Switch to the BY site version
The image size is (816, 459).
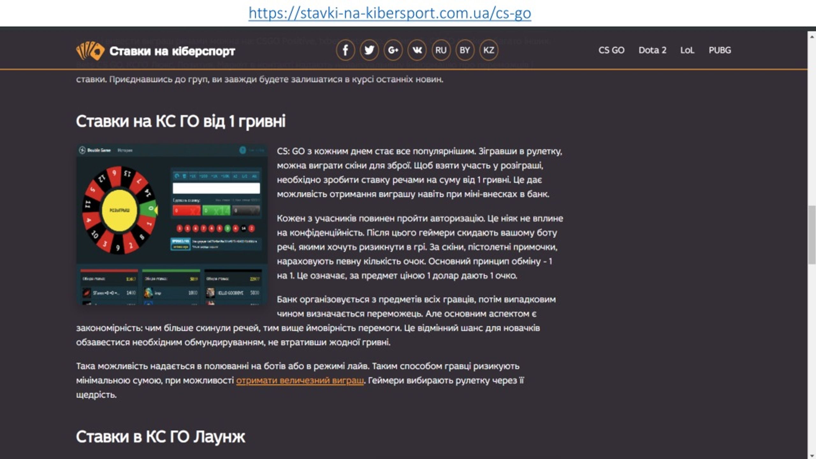click(465, 50)
